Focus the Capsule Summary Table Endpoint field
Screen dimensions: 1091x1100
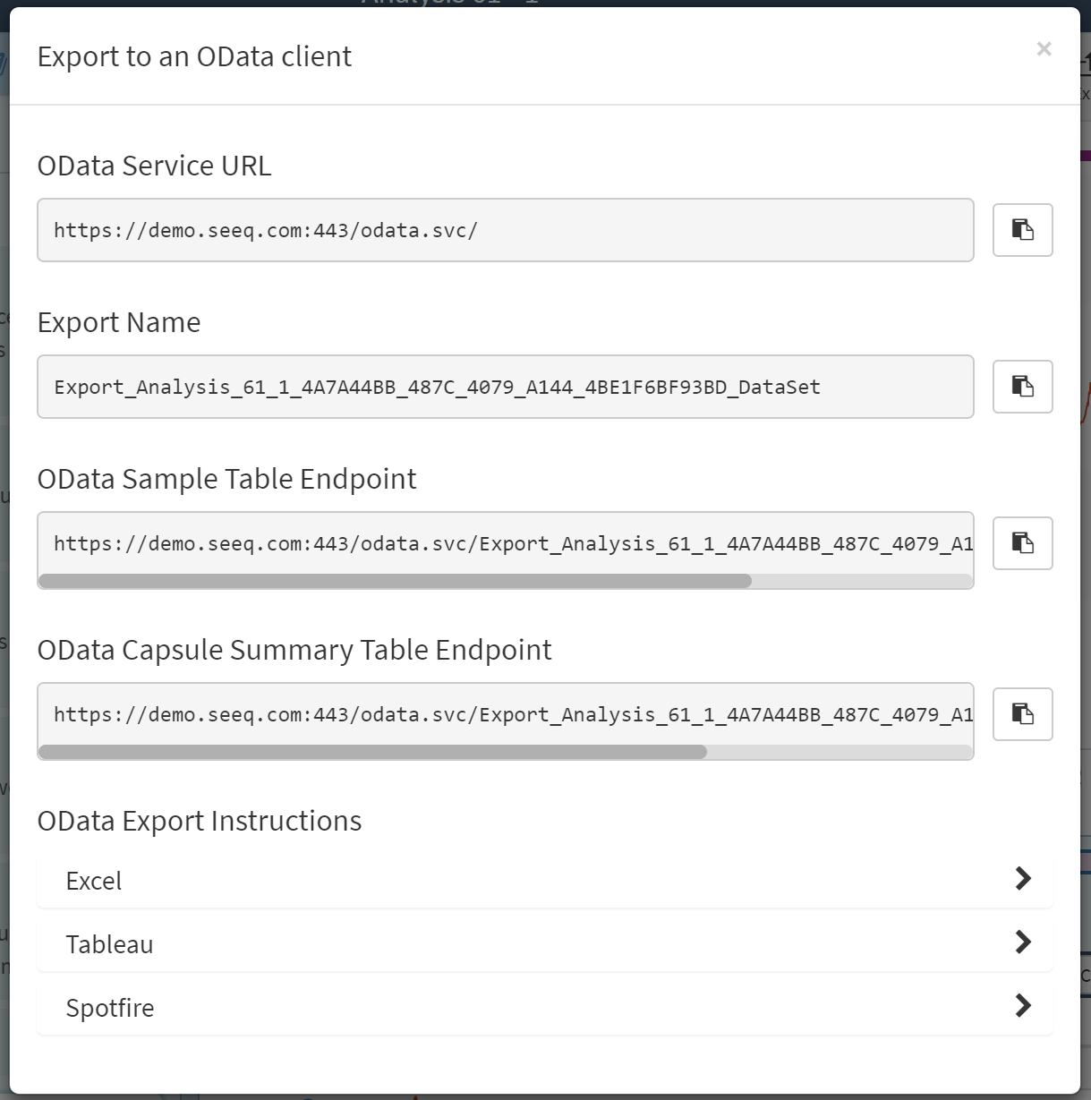point(505,713)
